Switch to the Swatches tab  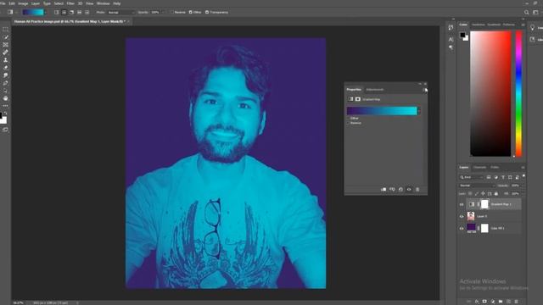479,25
